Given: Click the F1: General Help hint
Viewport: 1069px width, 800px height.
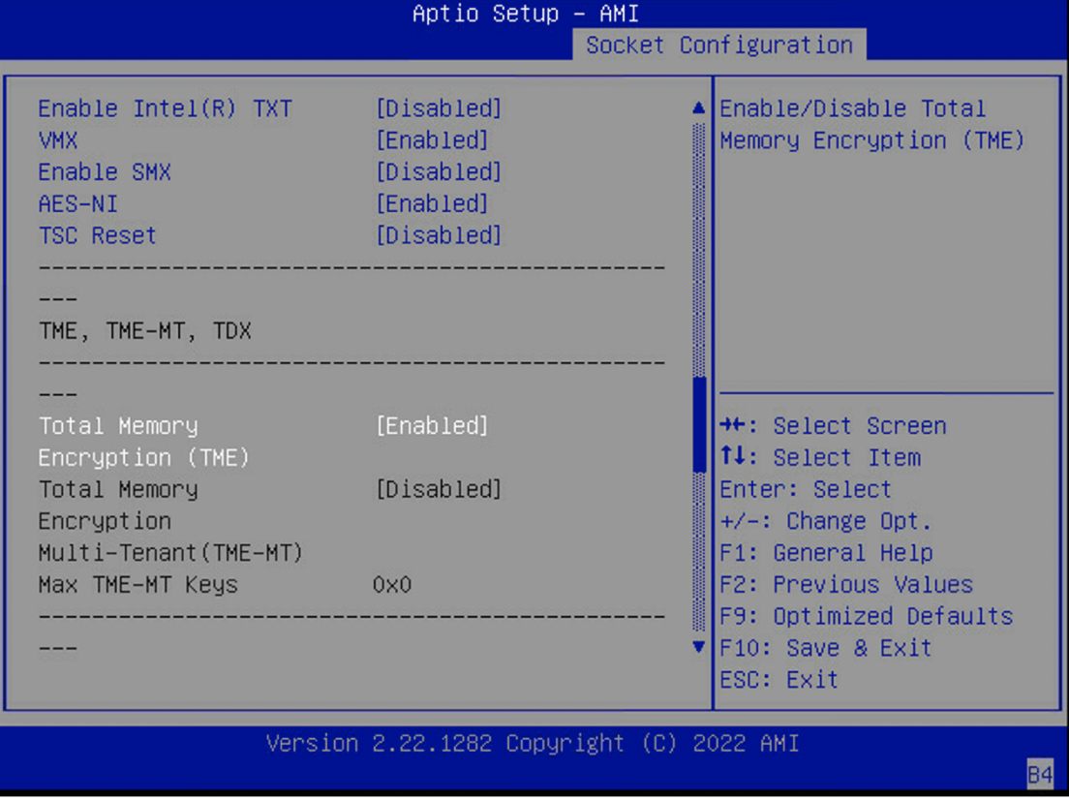Looking at the screenshot, I should [826, 553].
